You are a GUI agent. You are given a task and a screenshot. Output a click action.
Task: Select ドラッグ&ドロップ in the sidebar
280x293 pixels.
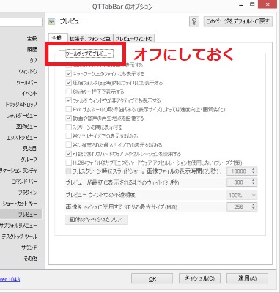[21, 105]
